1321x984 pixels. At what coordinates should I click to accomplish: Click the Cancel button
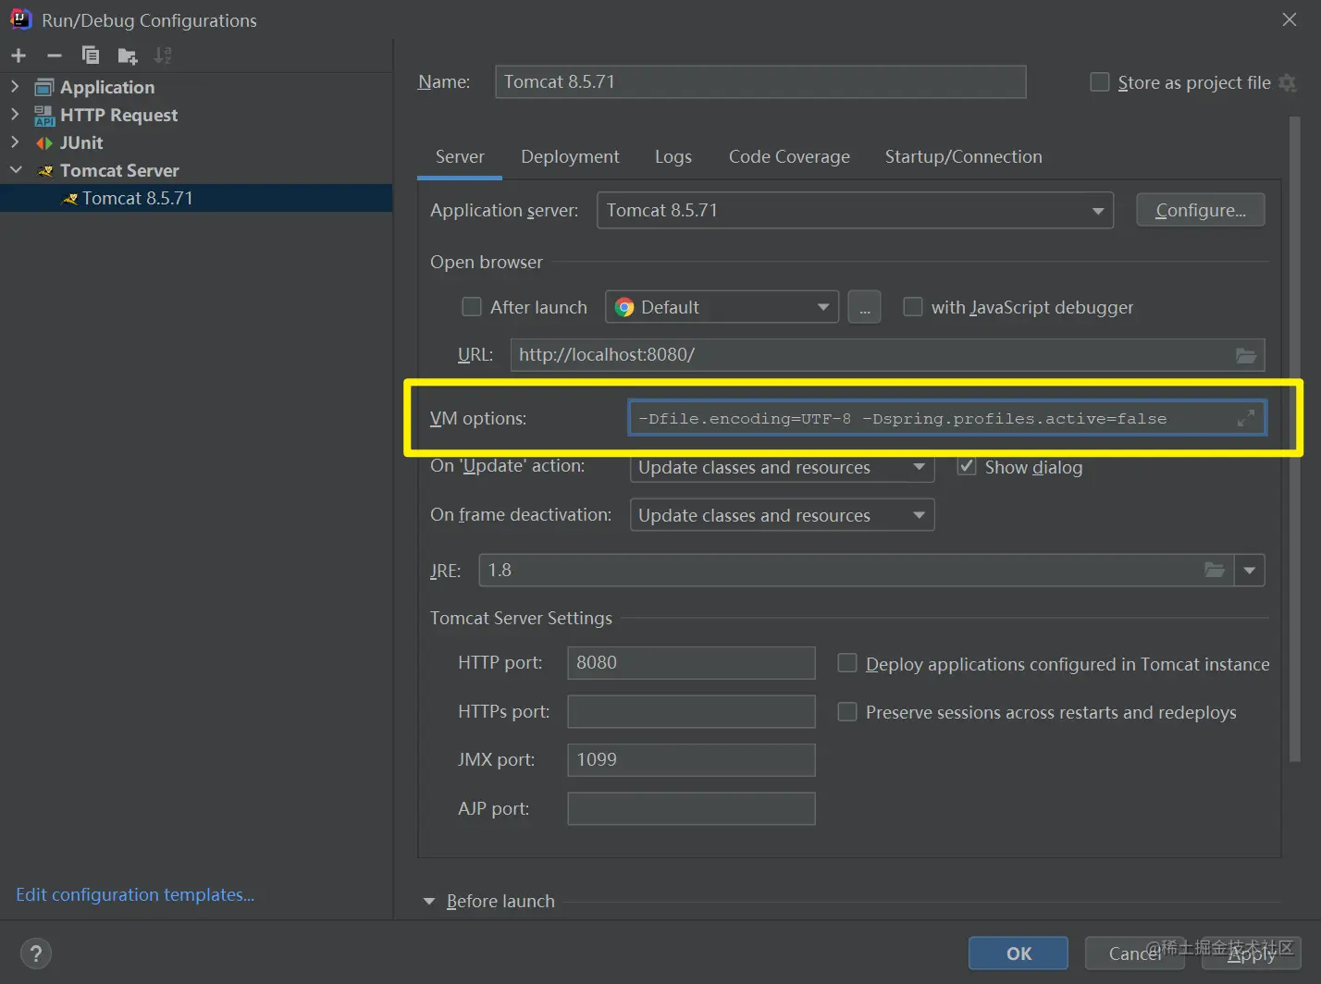(1134, 953)
